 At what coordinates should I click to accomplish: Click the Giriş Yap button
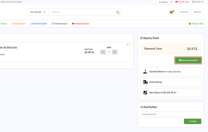pyautogui.click(x=184, y=12)
